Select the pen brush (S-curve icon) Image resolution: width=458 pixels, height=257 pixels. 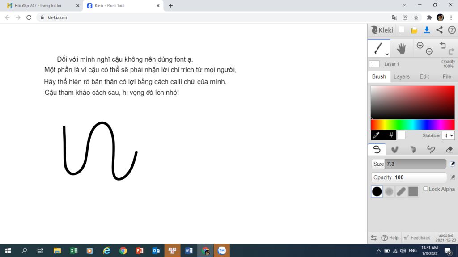[x=377, y=150]
